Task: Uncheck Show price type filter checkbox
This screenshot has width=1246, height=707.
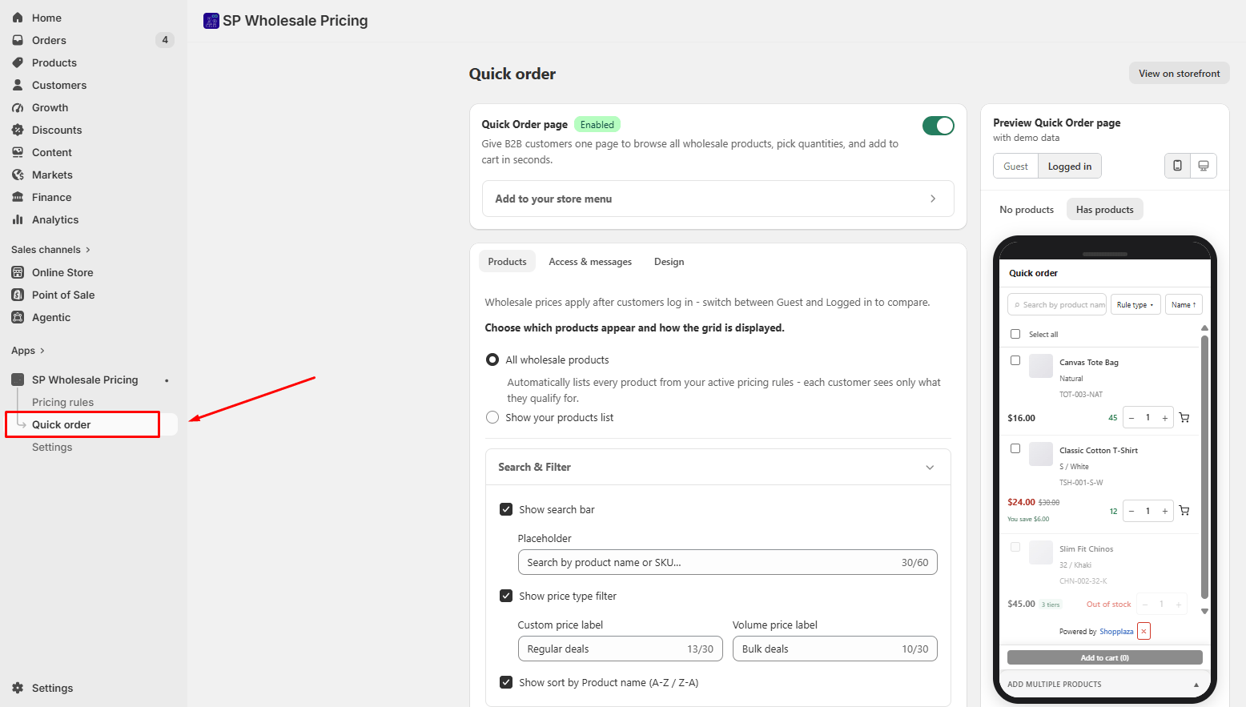Action: click(x=506, y=596)
